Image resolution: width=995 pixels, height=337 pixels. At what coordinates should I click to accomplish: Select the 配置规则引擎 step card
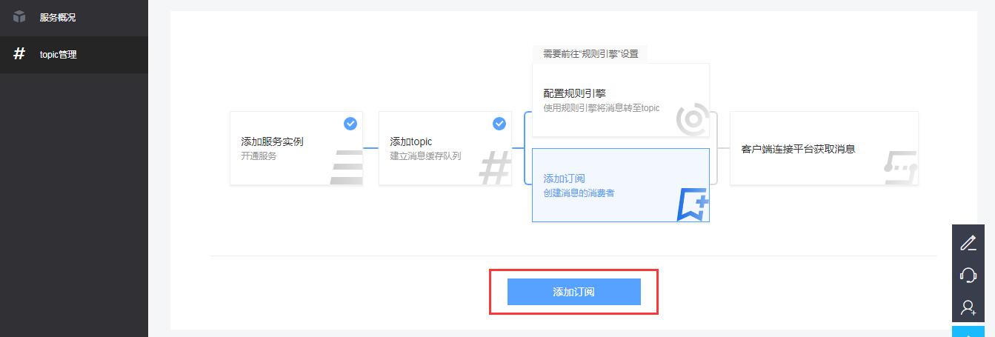click(x=621, y=100)
